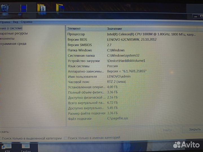Click the Закрыть button
The image size is (203, 152).
(193, 129)
